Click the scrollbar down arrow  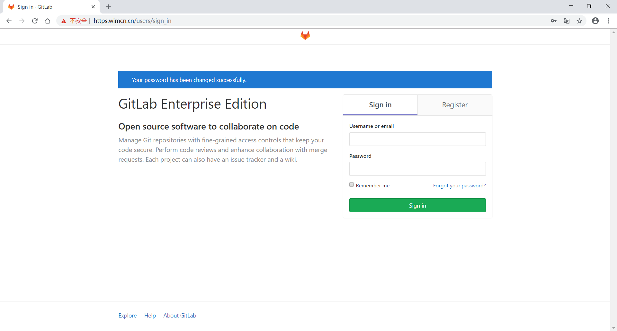[613, 327]
